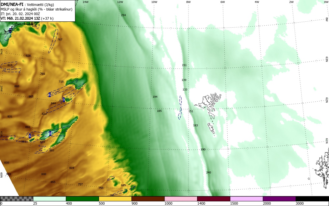This screenshot has height=206, width=329.
Task: Select the 892 map value
Action: pyautogui.click(x=28, y=127)
